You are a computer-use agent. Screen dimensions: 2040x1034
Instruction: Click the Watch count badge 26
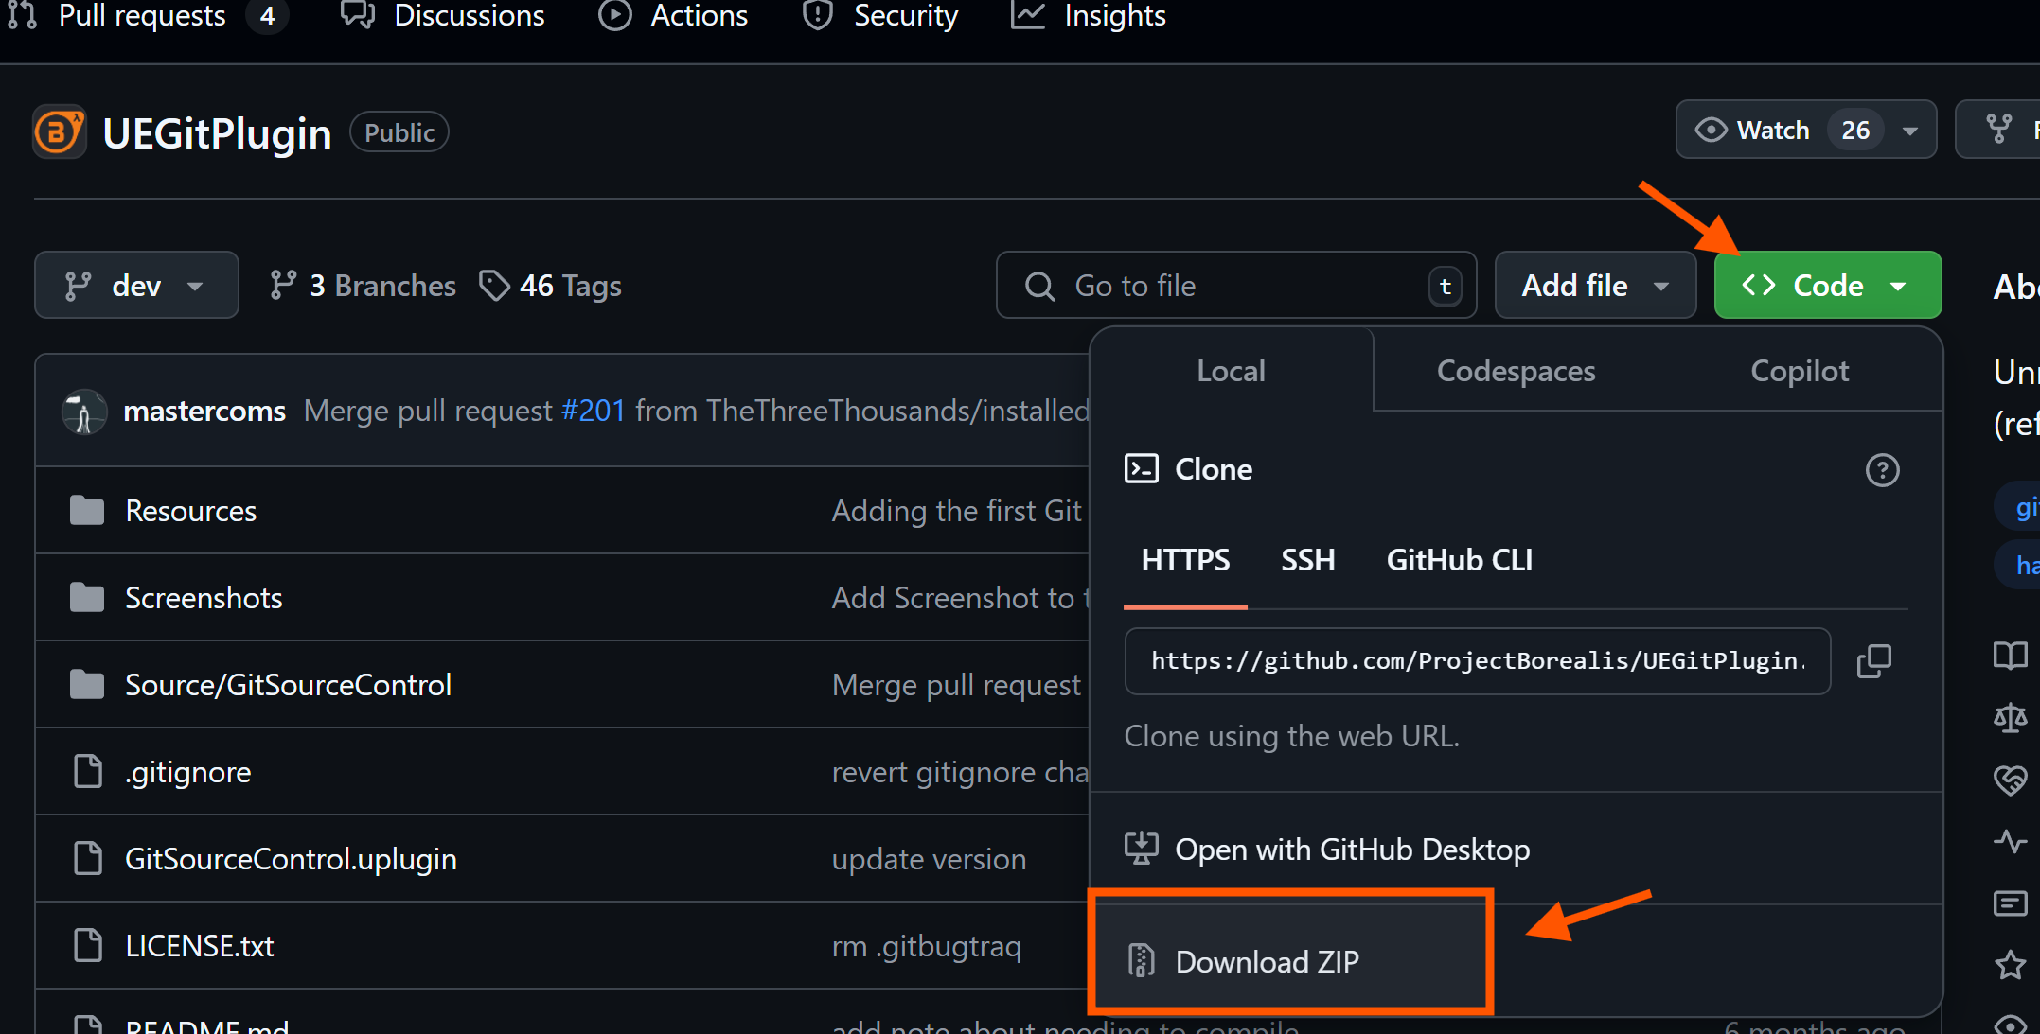point(1855,131)
